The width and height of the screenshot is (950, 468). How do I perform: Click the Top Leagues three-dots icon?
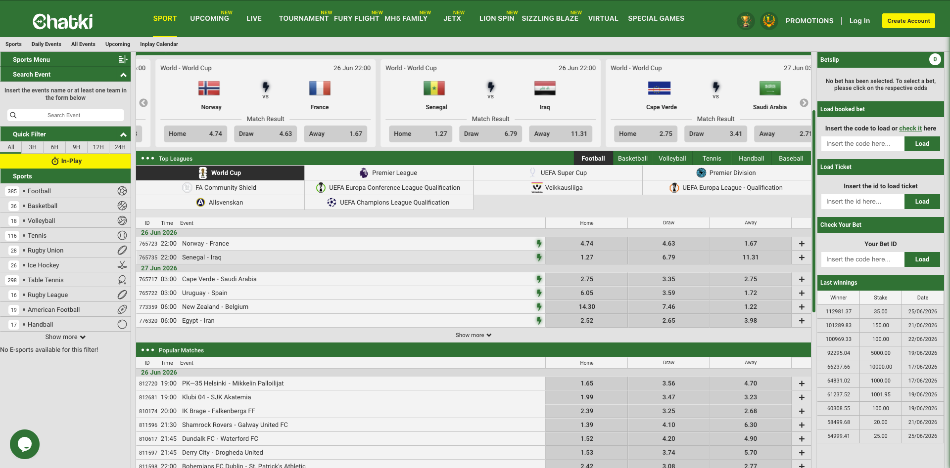[x=147, y=159]
